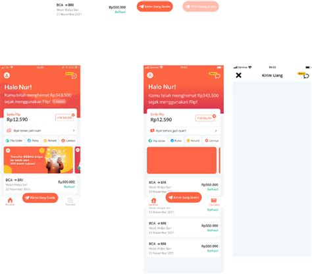Expand Ajak teman chevron on left phone screen
The height and width of the screenshot is (274, 312).
pos(74,130)
